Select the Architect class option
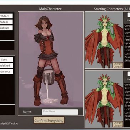Viewport: 130px width, 130px height. [6, 16]
